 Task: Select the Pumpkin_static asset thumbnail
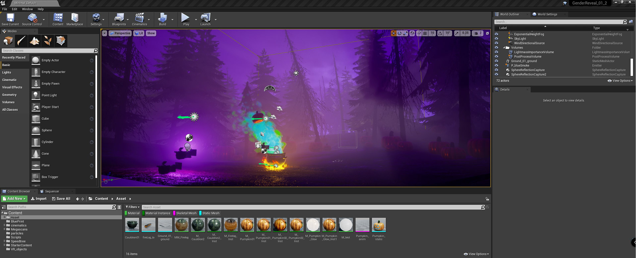pos(379,225)
